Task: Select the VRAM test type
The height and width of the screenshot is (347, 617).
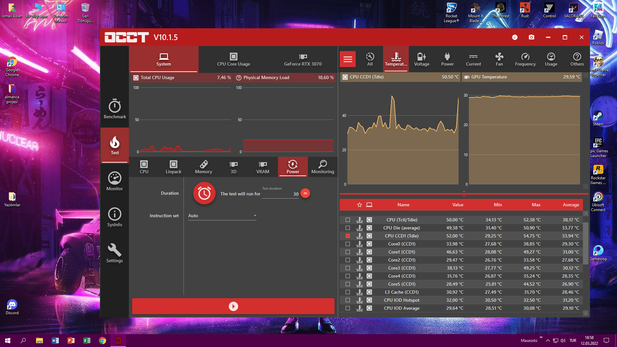Action: click(263, 167)
